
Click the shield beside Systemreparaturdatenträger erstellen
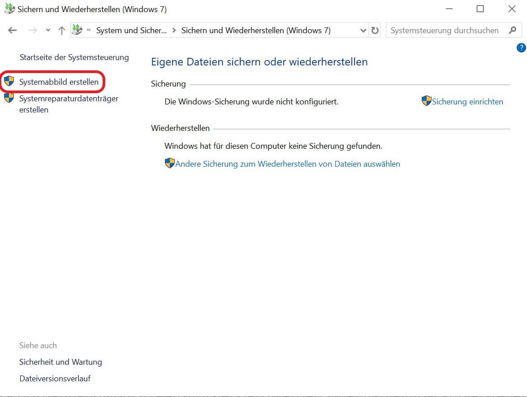9,98
